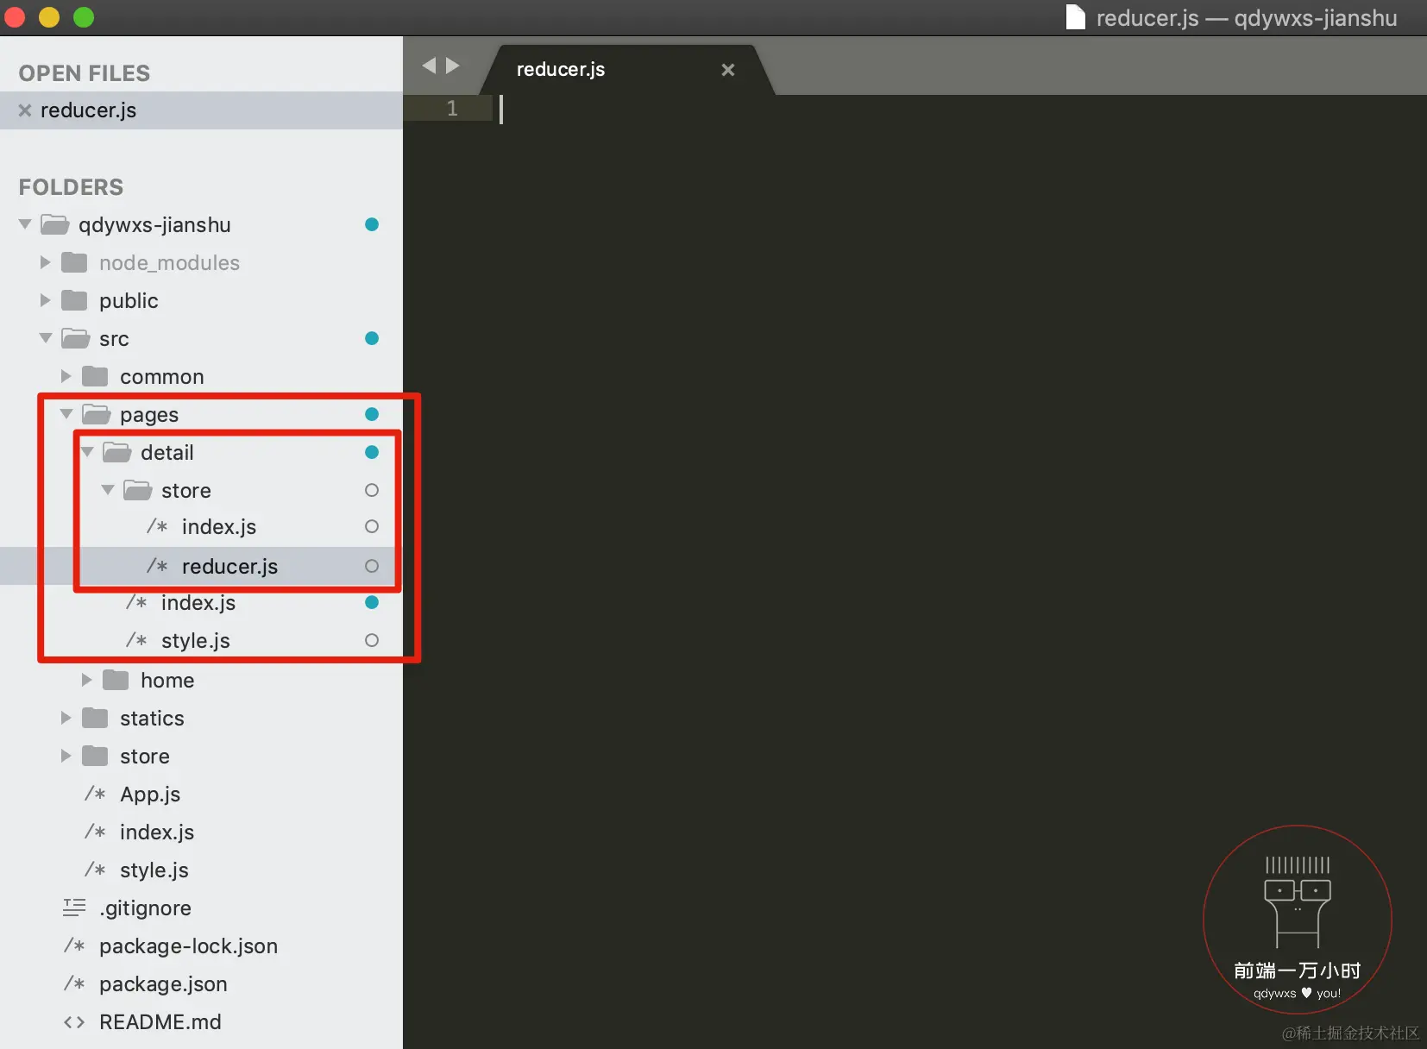Click the document icon in the title bar

(1075, 17)
